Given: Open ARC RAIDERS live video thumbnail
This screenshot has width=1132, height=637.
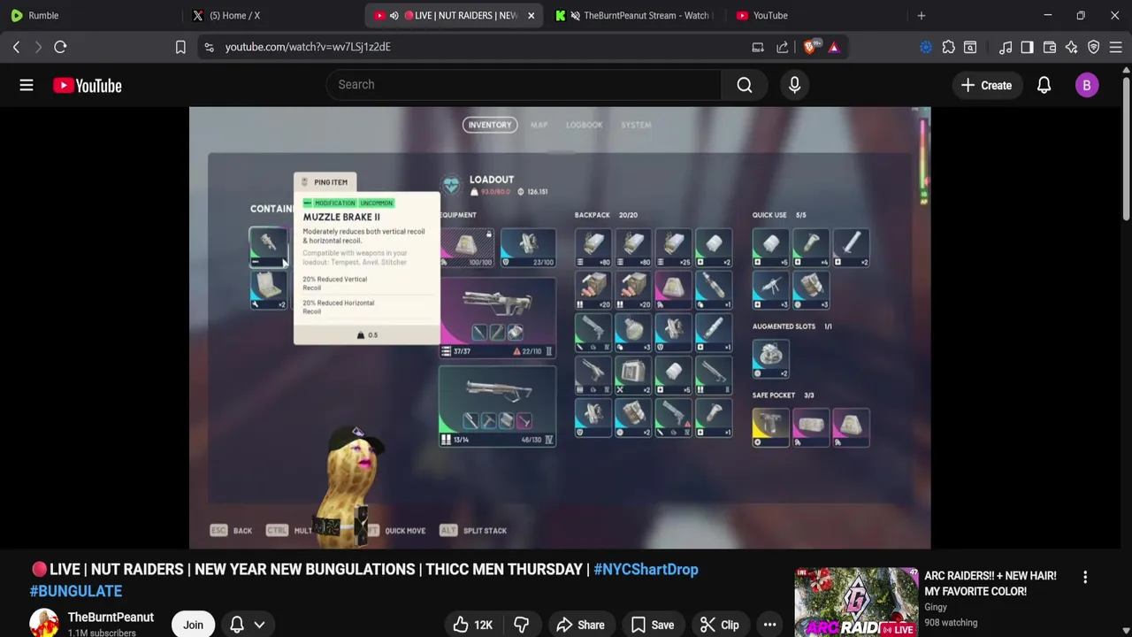Looking at the screenshot, I should coord(856,602).
